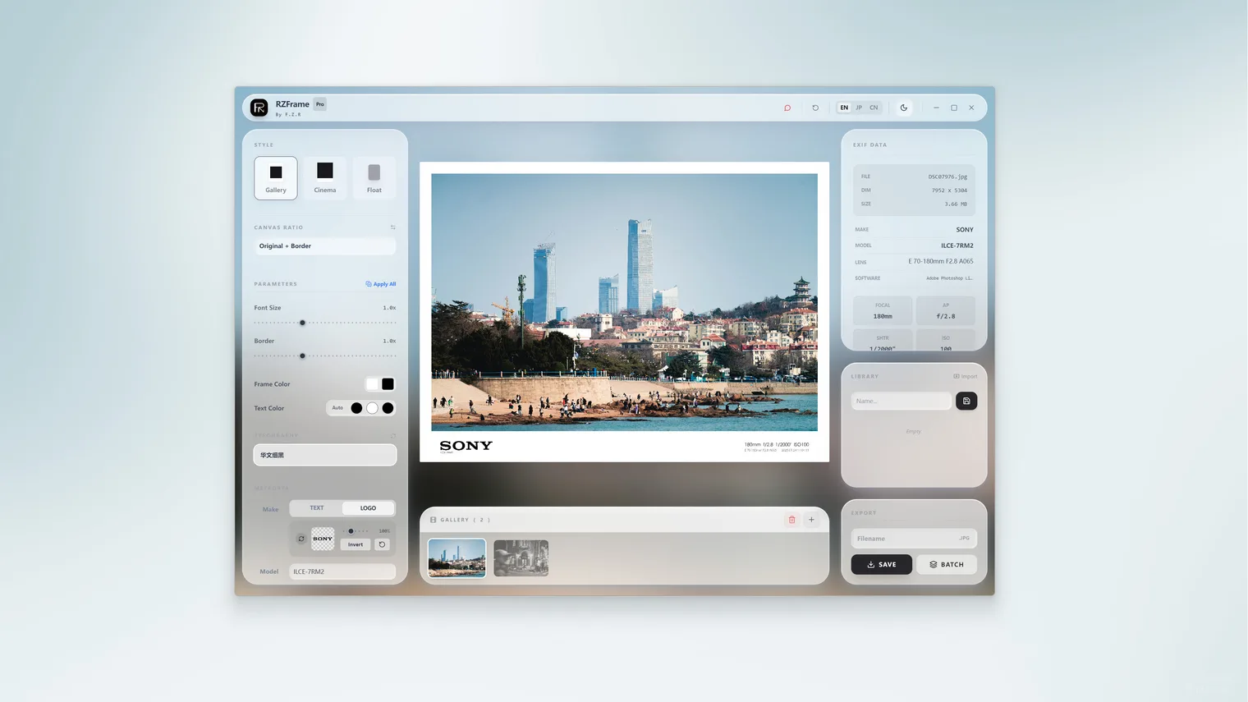The image size is (1248, 702).
Task: Save preset with floppy disk icon
Action: (x=966, y=401)
